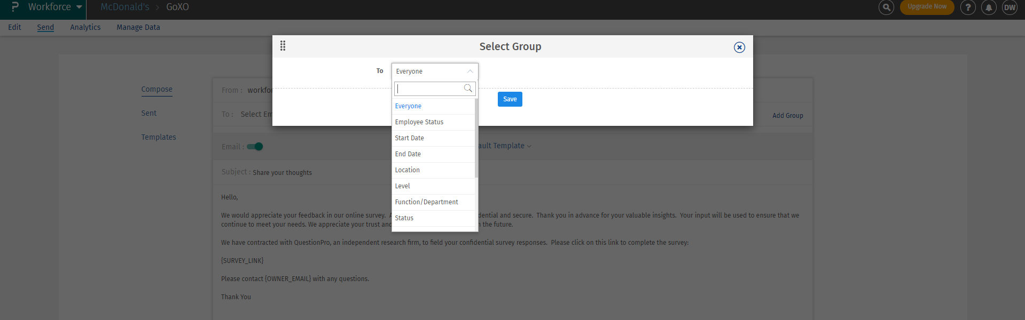Viewport: 1025px width, 320px height.
Task: Switch to the Send tab
Action: [x=45, y=27]
